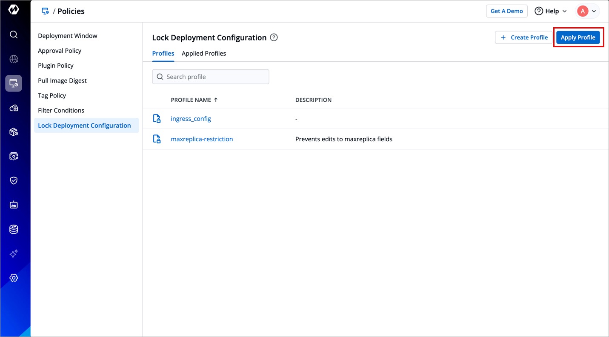Click the Apply Profile button
This screenshot has width=609, height=337.
[x=578, y=37]
